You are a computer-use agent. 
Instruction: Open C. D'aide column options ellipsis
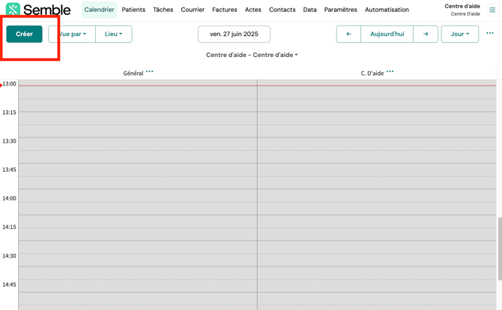390,72
